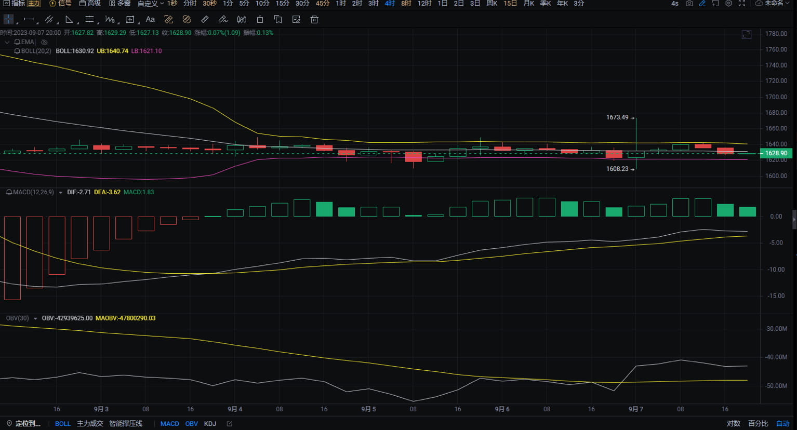Click the 1628.90 current price label
The height and width of the screenshot is (430, 797).
pyautogui.click(x=776, y=153)
